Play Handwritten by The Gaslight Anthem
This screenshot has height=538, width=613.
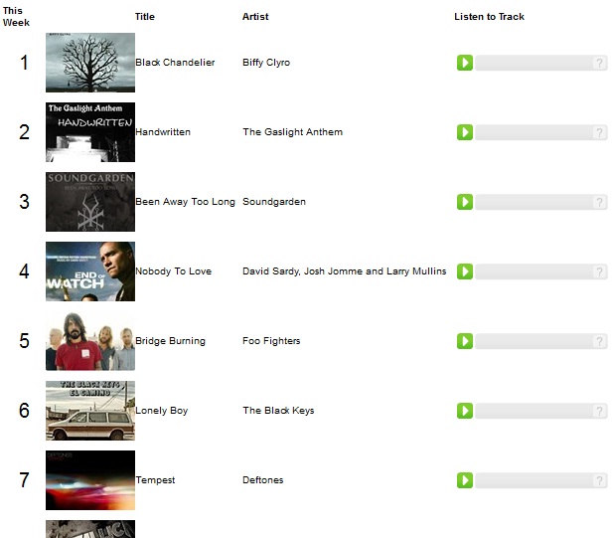click(x=465, y=132)
